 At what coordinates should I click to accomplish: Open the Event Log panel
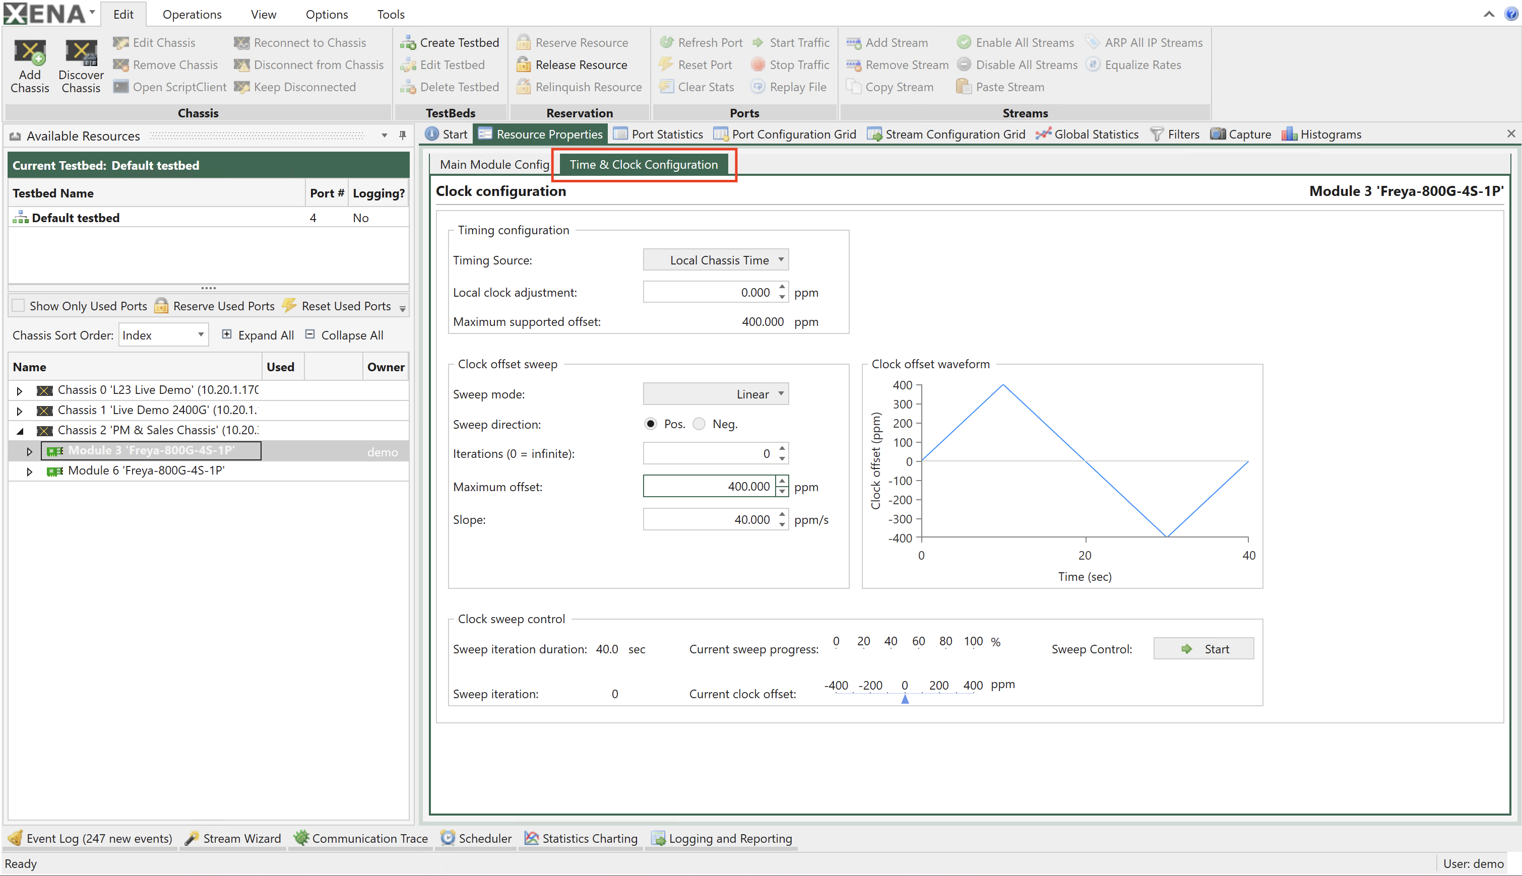(90, 838)
